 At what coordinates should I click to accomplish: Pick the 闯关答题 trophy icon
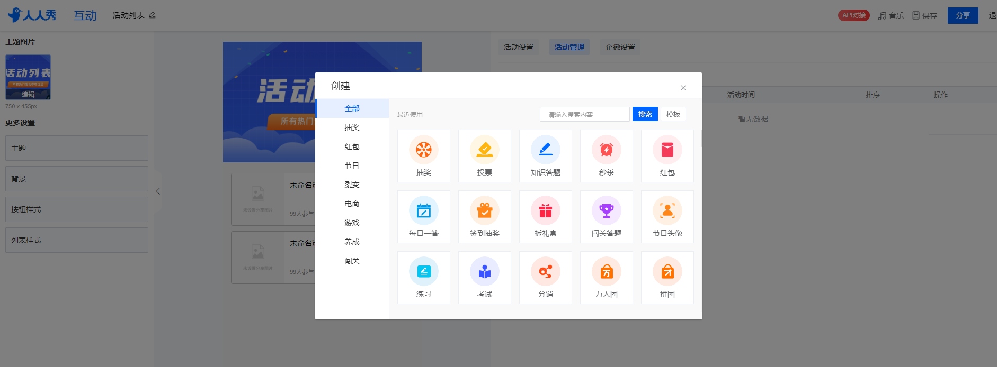(607, 210)
